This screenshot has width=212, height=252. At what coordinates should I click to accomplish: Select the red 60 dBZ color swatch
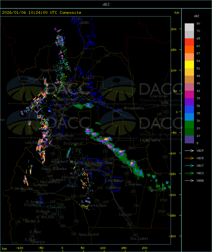coord(189,42)
